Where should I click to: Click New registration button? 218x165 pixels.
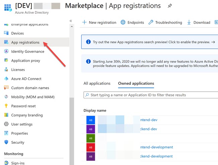[x=99, y=22]
